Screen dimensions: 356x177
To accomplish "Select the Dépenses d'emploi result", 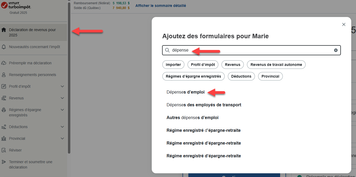I will click(185, 92).
